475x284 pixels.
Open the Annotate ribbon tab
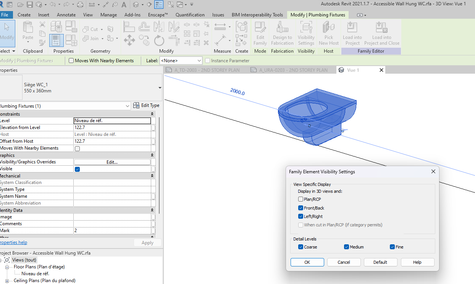[66, 15]
